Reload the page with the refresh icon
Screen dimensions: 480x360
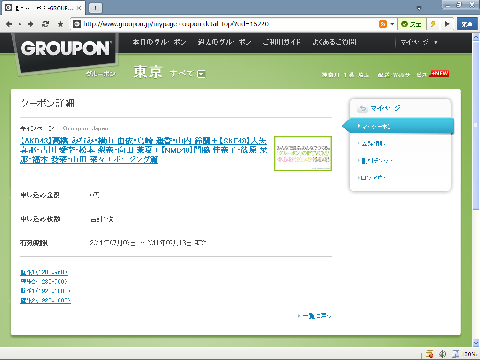tap(45, 24)
